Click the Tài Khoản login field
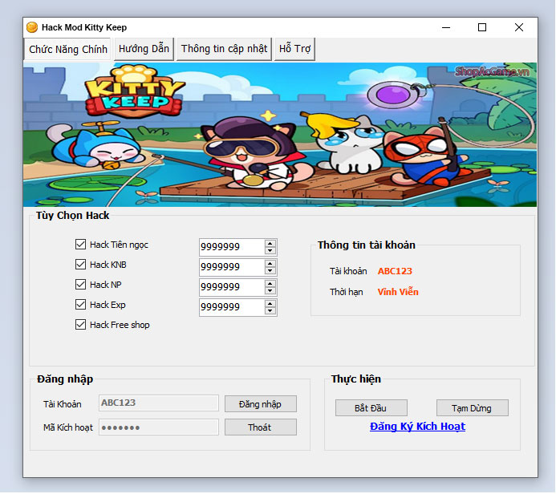This screenshot has width=556, height=494. coord(159,403)
